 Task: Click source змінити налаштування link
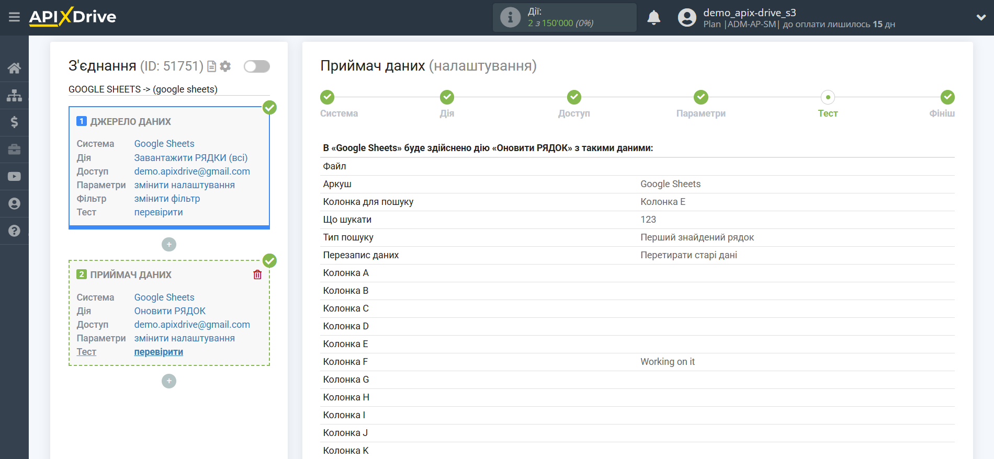click(185, 185)
